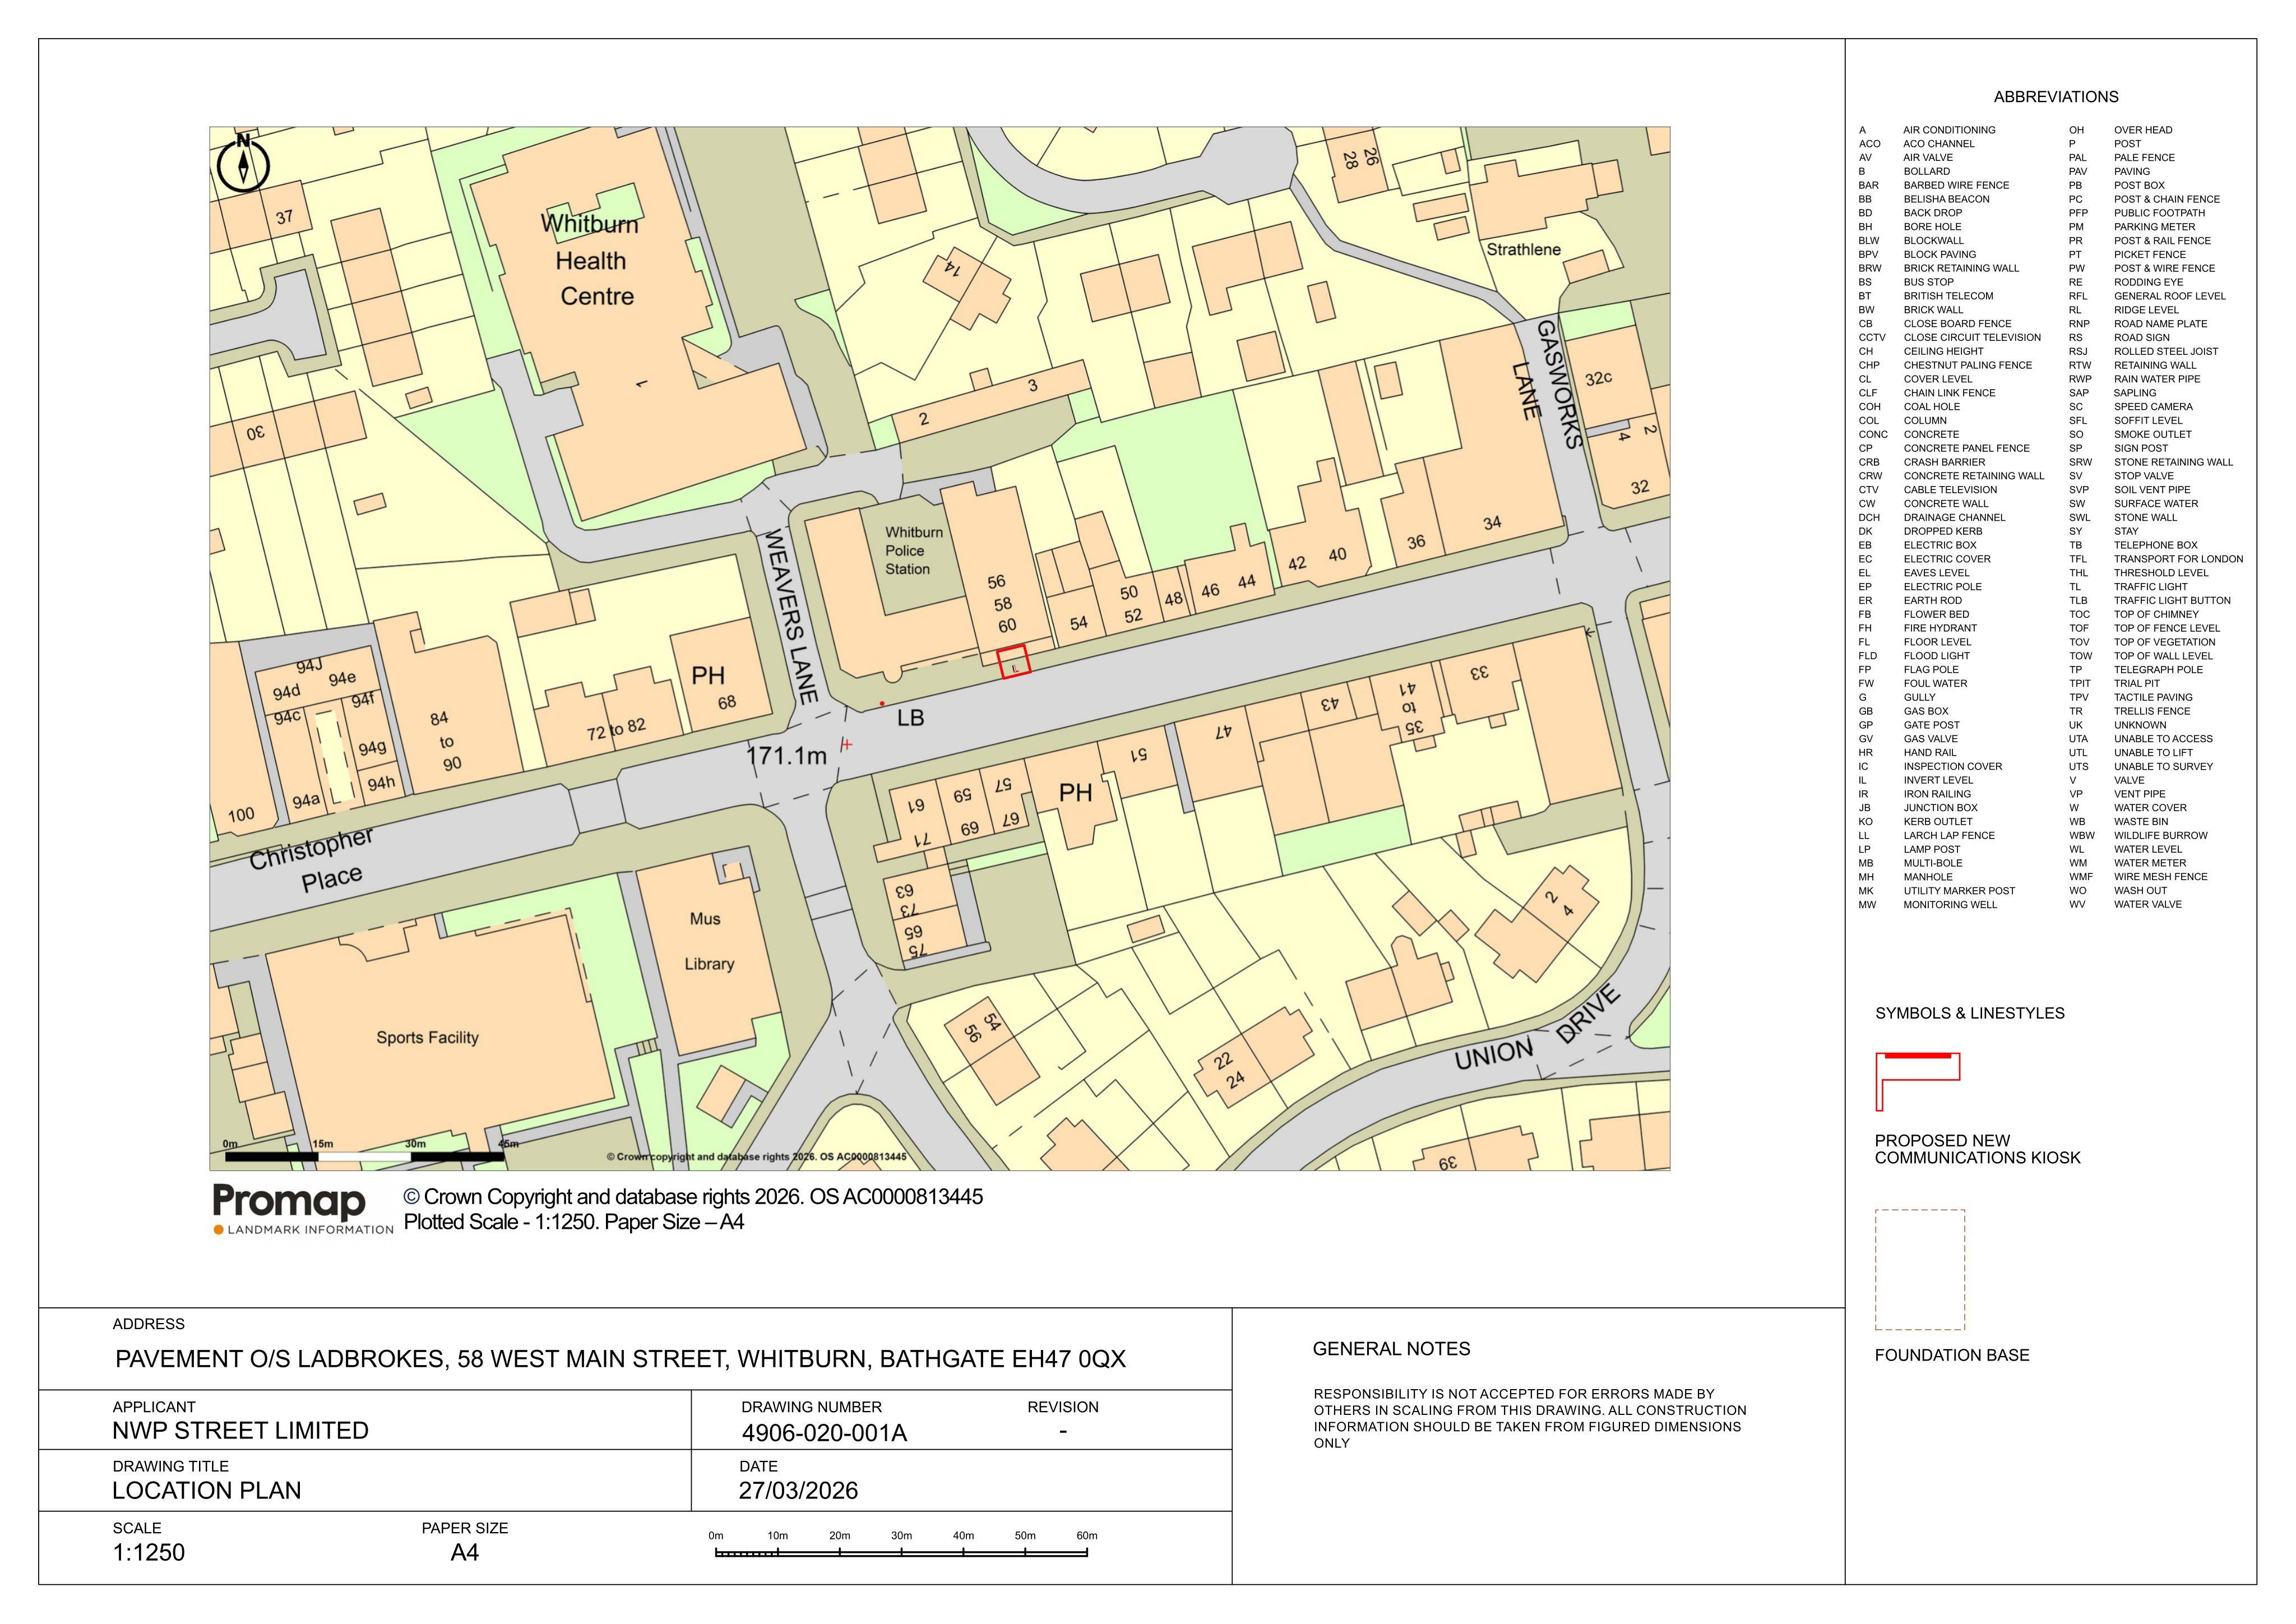Select the scaling responsibility disclaimer note

(x=1530, y=1418)
